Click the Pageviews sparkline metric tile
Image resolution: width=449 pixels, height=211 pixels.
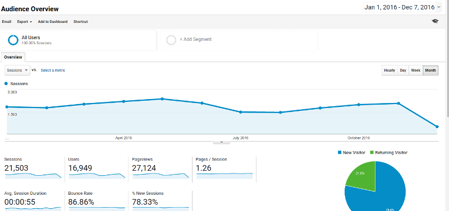click(x=161, y=169)
